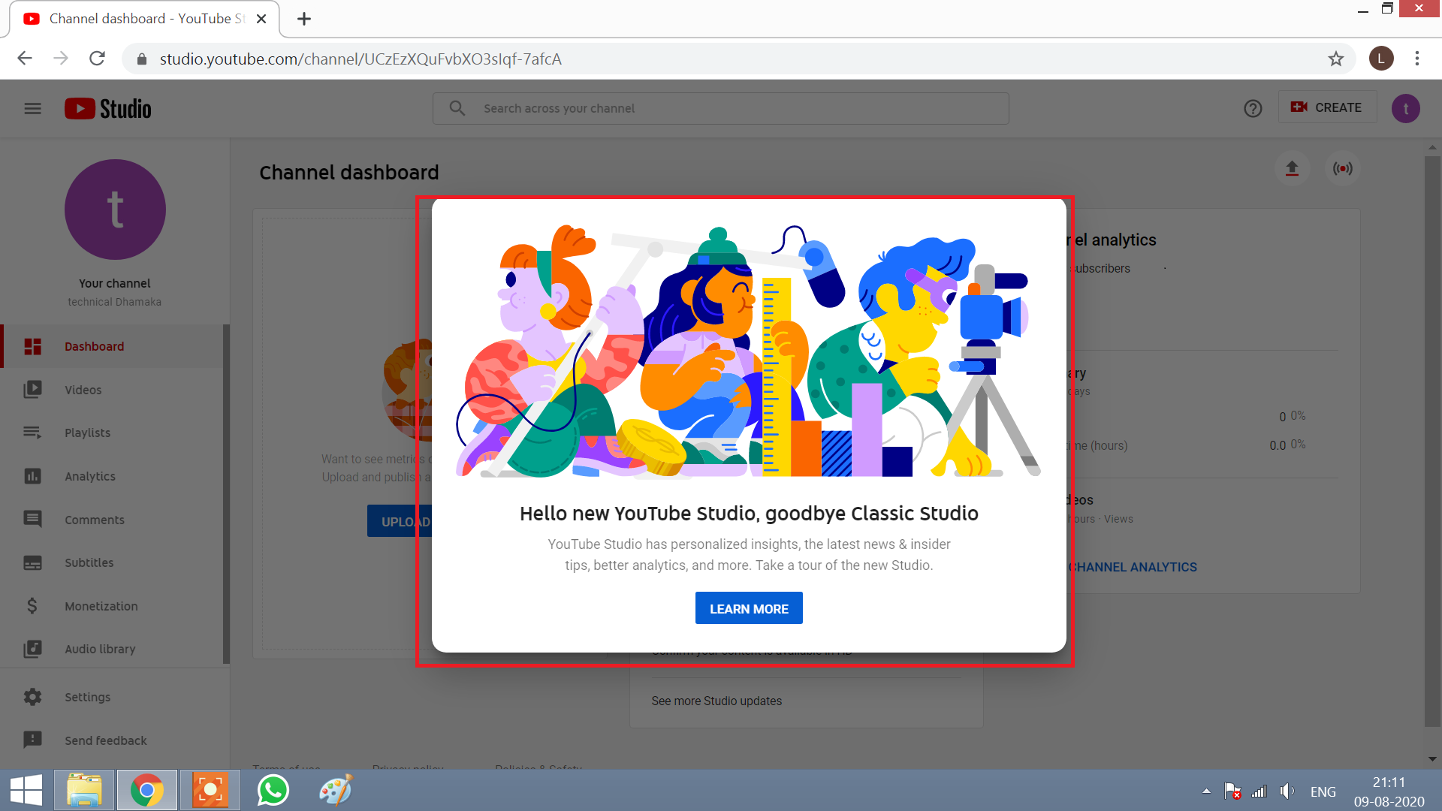This screenshot has width=1442, height=811.
Task: Open Playlists from the sidebar
Action: click(x=87, y=433)
